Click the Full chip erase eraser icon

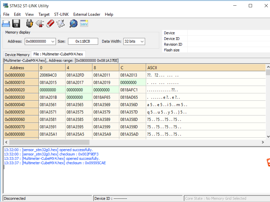click(50, 24)
